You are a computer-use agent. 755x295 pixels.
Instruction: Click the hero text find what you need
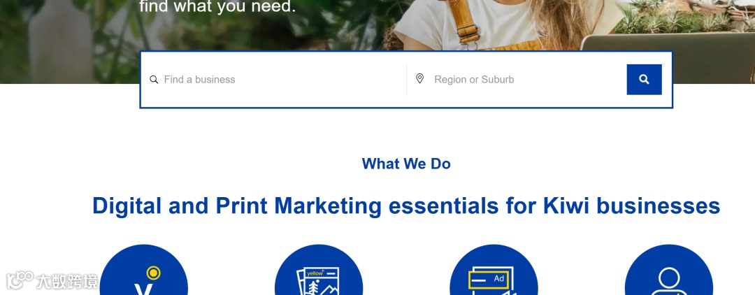[x=217, y=7]
